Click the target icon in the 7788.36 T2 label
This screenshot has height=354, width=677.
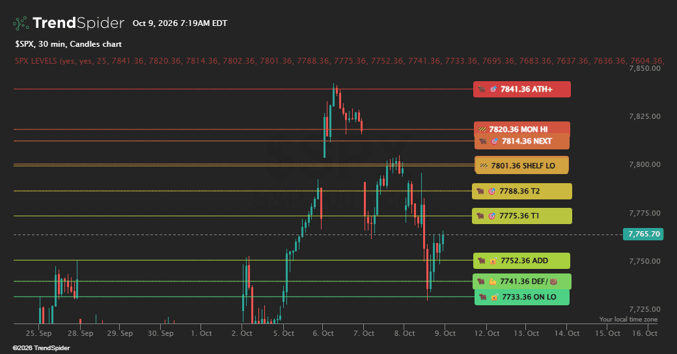(x=491, y=191)
